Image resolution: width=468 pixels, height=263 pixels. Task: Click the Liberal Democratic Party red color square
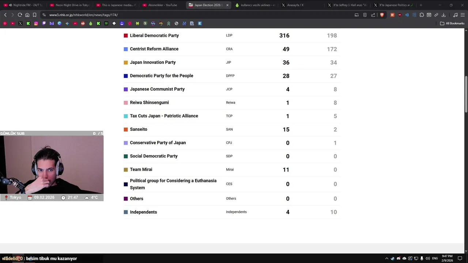click(x=126, y=36)
